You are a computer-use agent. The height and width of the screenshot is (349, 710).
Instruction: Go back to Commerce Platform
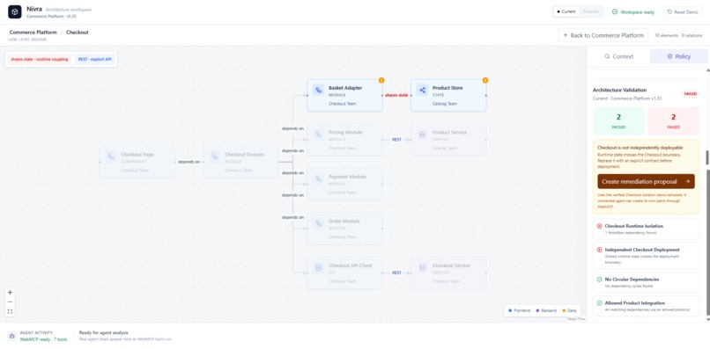click(x=603, y=35)
